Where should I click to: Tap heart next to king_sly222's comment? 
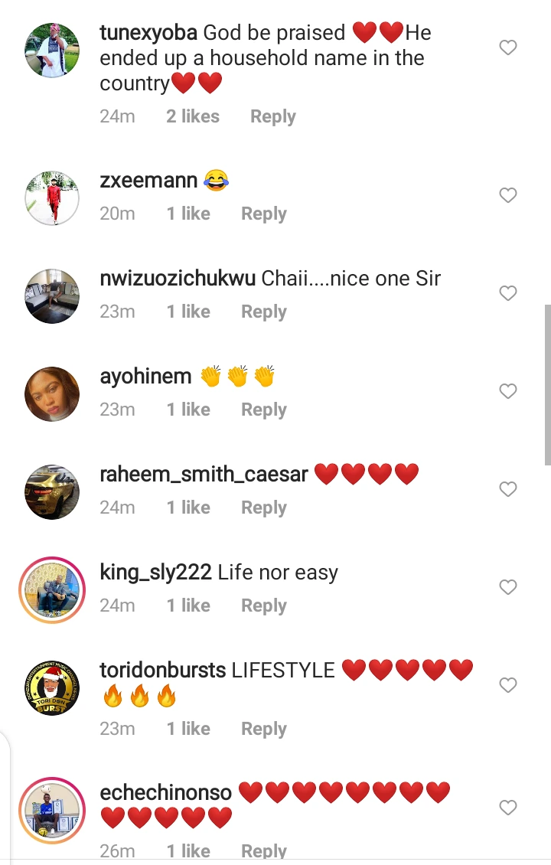(508, 587)
